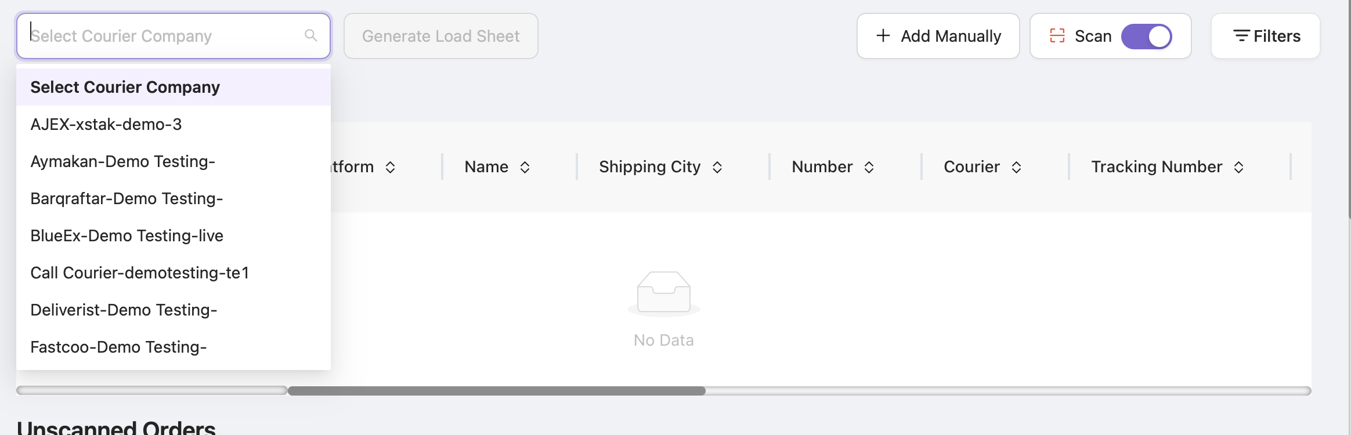Sort by Name column arrows
The height and width of the screenshot is (435, 1351).
click(525, 168)
